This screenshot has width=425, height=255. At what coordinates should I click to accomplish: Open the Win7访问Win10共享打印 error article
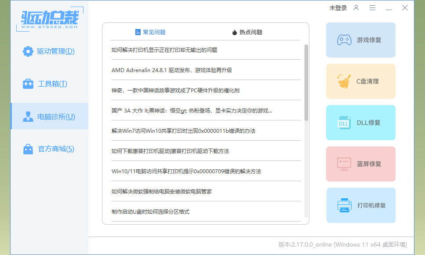click(x=183, y=131)
